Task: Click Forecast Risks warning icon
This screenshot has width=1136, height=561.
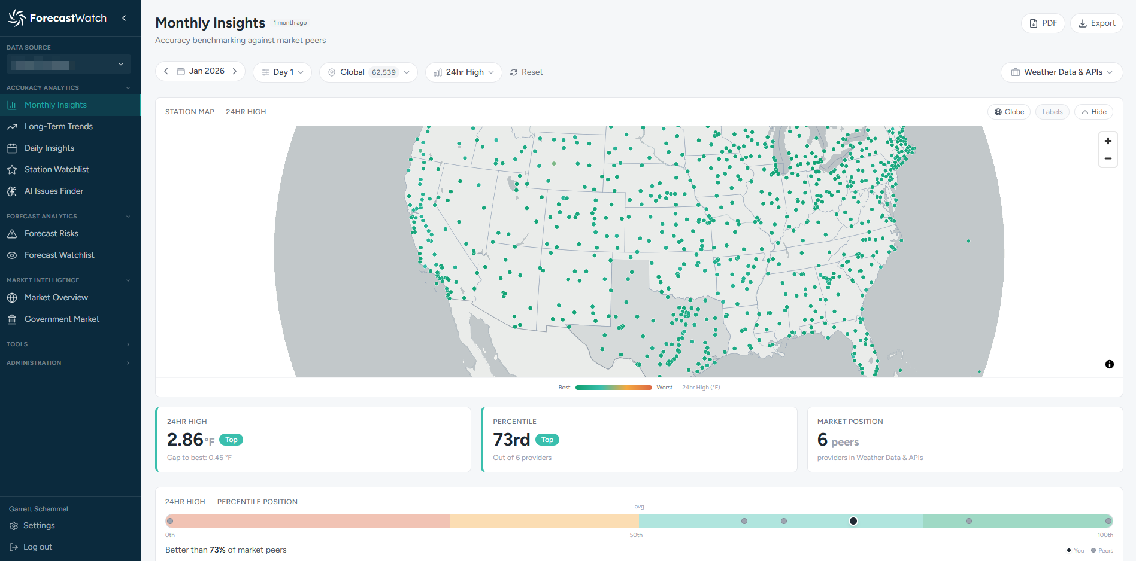Action: coord(12,234)
